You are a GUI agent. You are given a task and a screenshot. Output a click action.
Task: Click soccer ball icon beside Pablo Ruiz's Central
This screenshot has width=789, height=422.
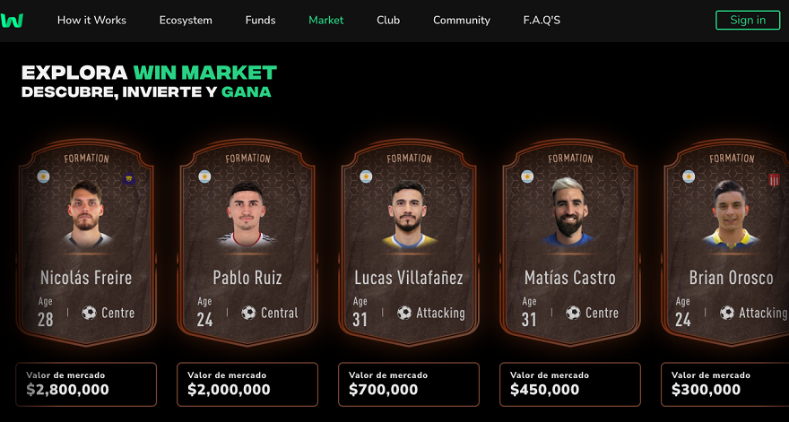[x=249, y=313]
